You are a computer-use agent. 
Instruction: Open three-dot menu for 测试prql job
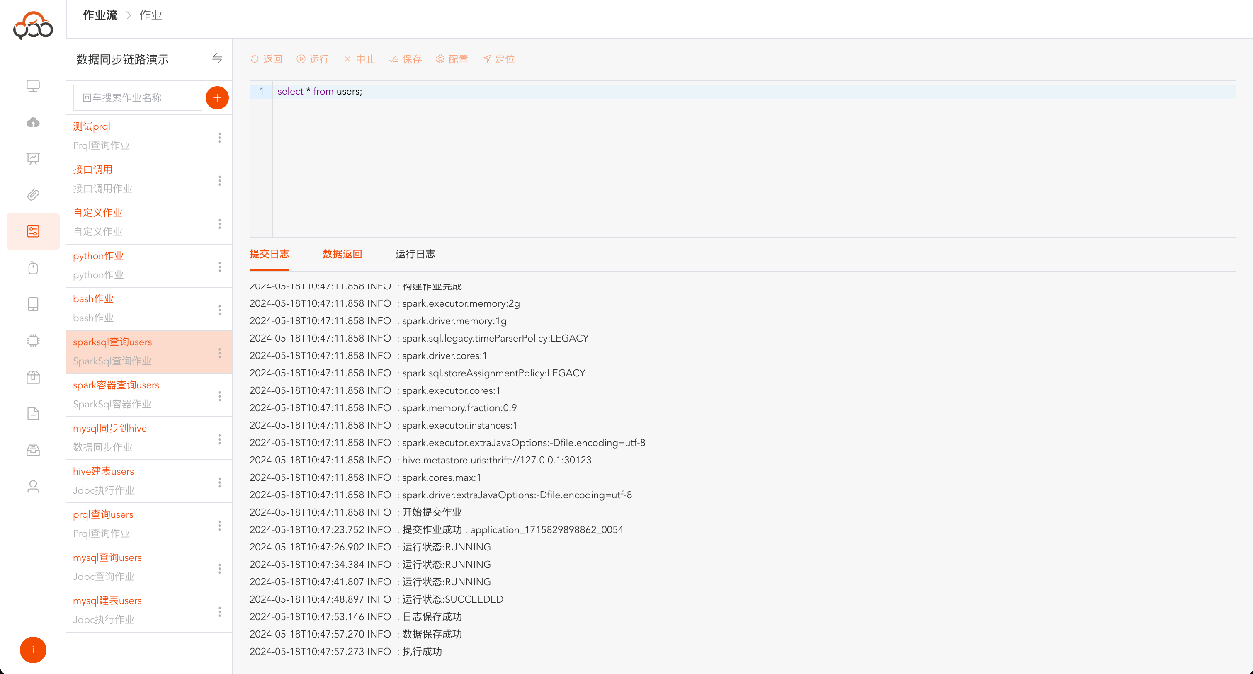(x=219, y=138)
